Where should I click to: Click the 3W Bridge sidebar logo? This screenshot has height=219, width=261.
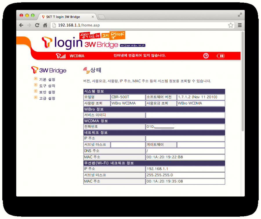[49, 70]
